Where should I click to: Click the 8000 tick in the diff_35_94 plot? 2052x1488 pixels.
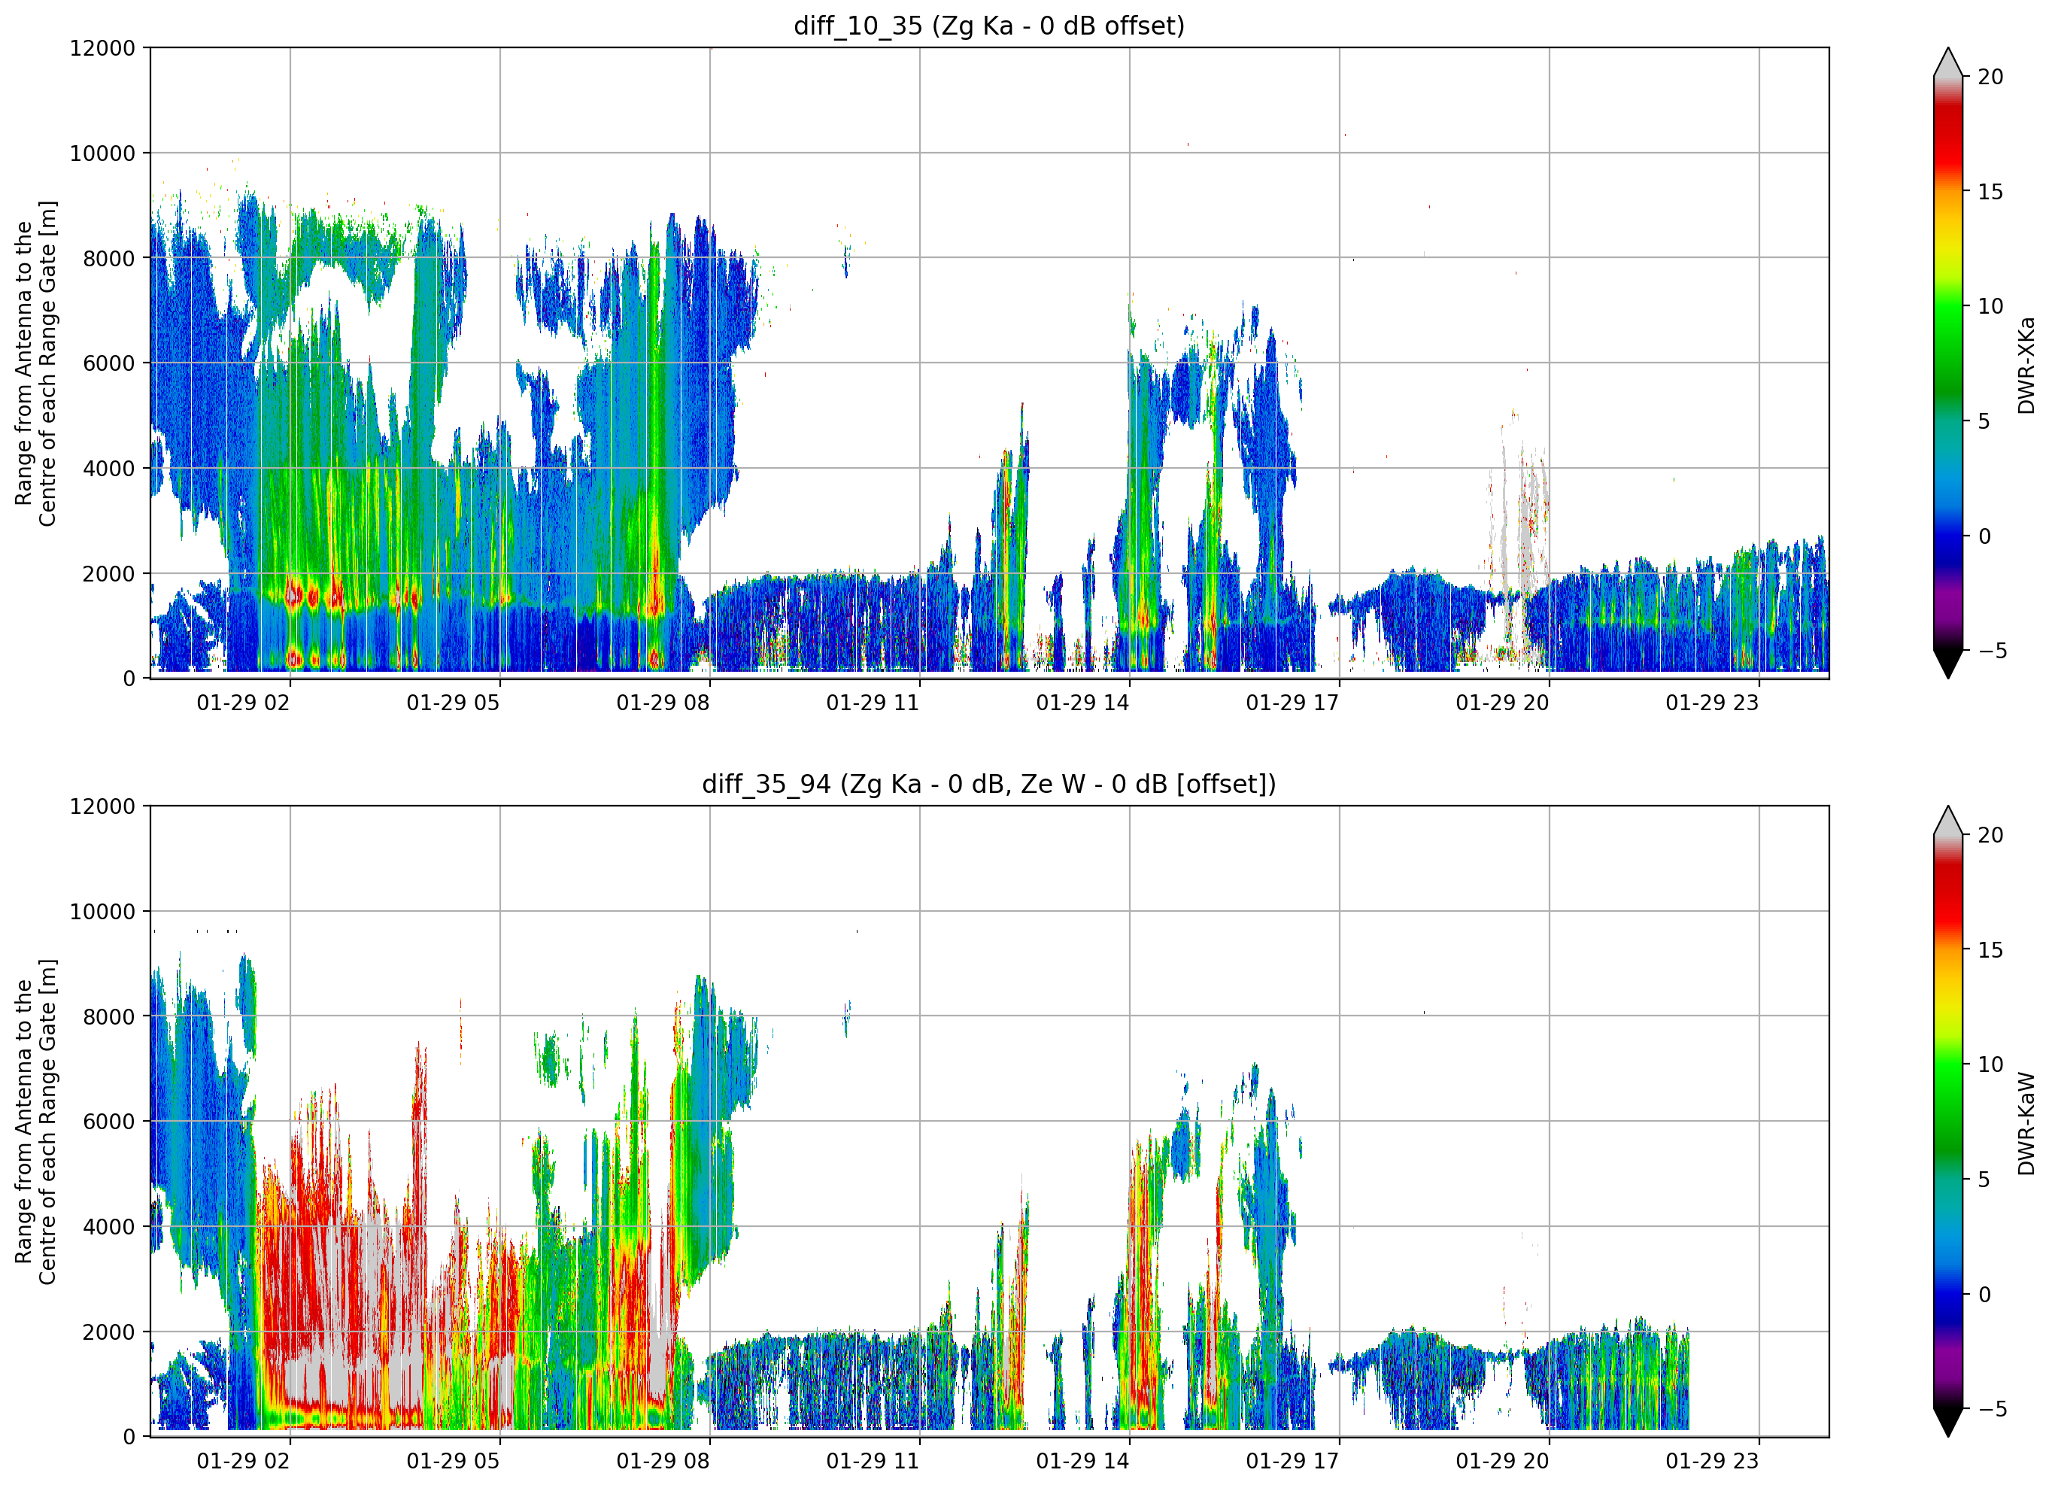(x=108, y=1017)
